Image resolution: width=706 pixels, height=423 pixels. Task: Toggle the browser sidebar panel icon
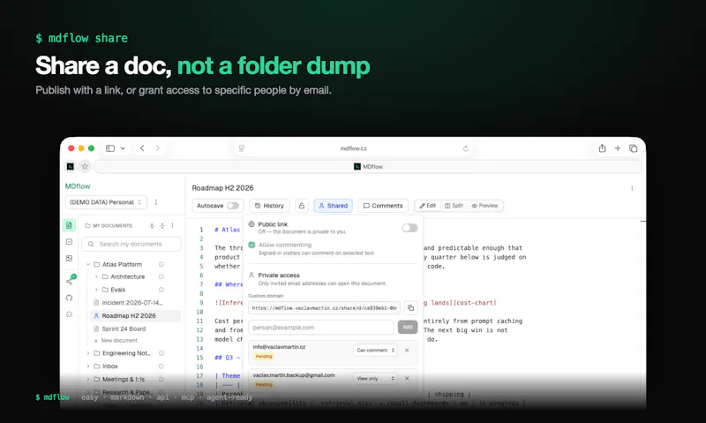(x=110, y=148)
